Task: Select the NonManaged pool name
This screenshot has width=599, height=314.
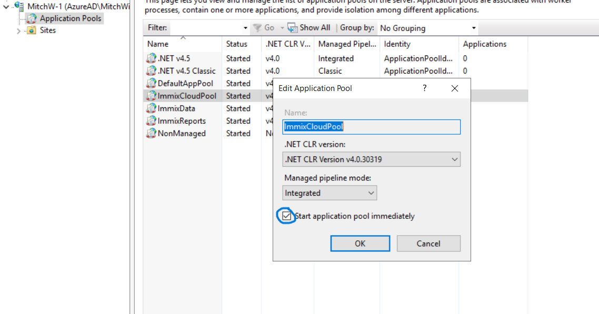Action: (182, 134)
